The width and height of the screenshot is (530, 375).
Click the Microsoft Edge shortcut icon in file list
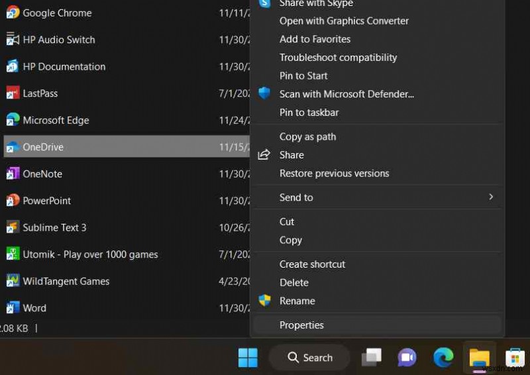click(13, 120)
